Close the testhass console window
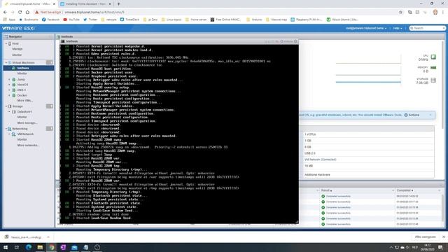The image size is (448, 252). pyautogui.click(x=296, y=41)
